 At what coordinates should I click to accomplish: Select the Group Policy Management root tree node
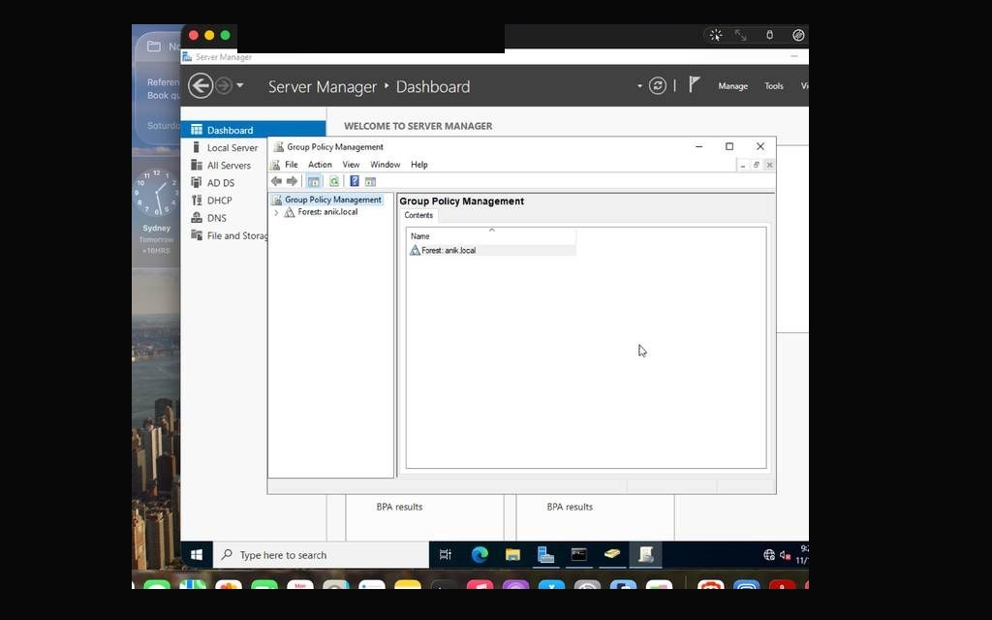[333, 200]
